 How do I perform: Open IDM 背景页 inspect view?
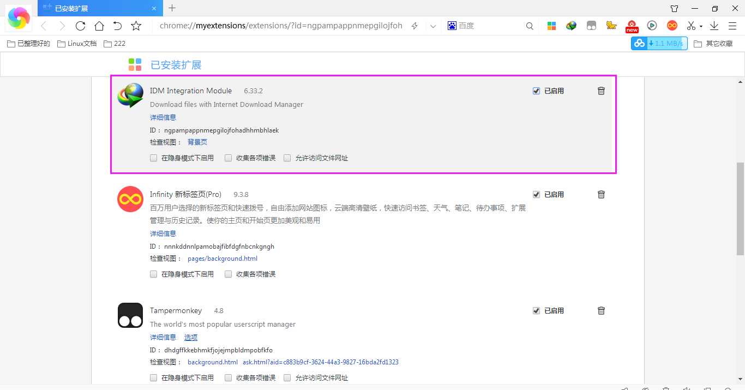(197, 142)
